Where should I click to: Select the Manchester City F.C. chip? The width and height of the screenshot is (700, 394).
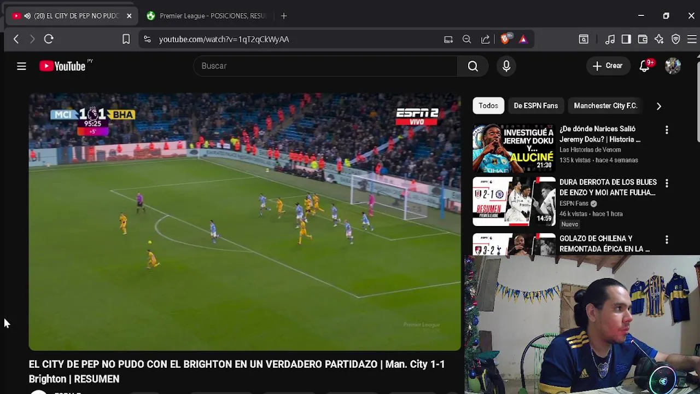pos(605,106)
